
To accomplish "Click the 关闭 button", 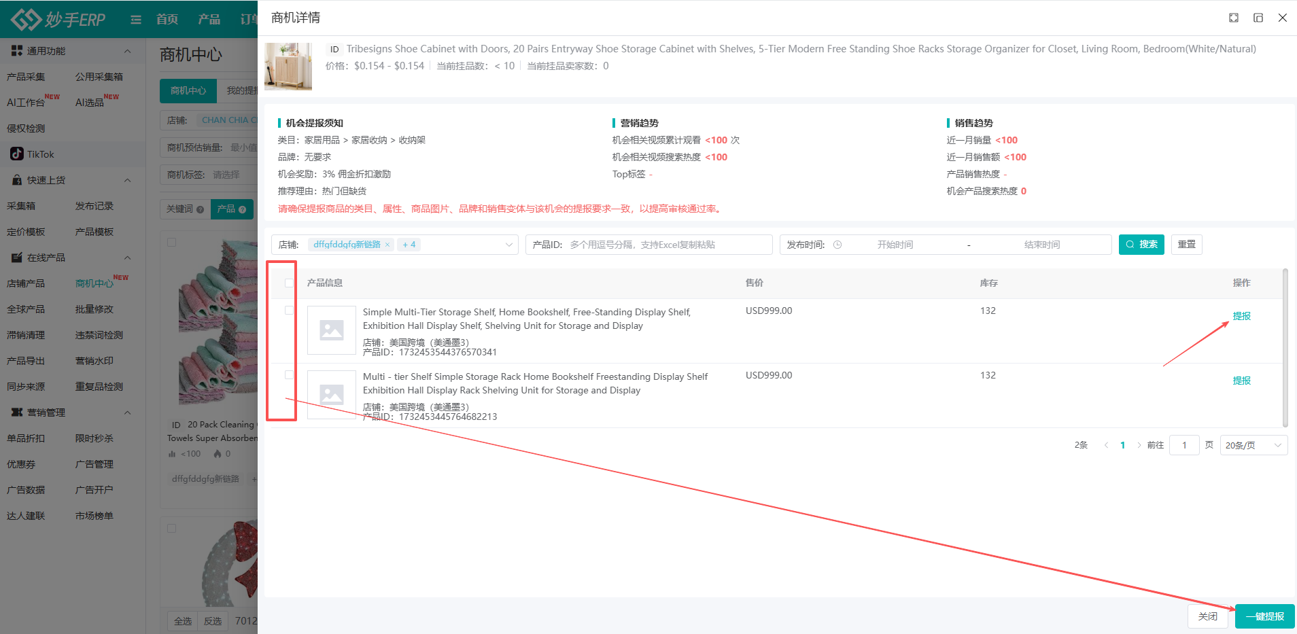I will [x=1208, y=616].
